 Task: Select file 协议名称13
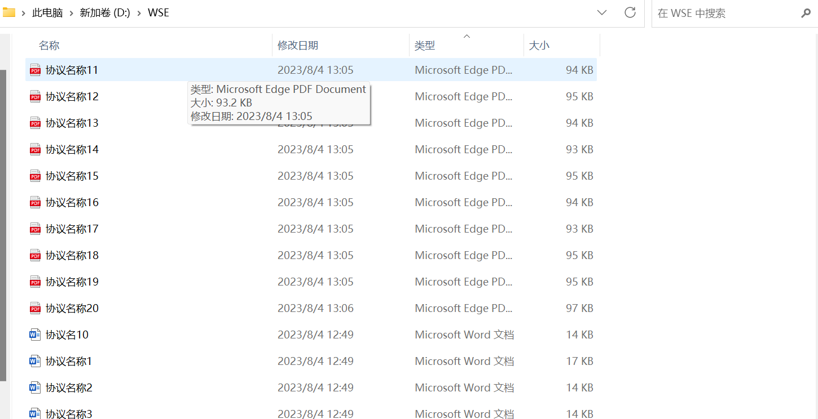[311, 123]
